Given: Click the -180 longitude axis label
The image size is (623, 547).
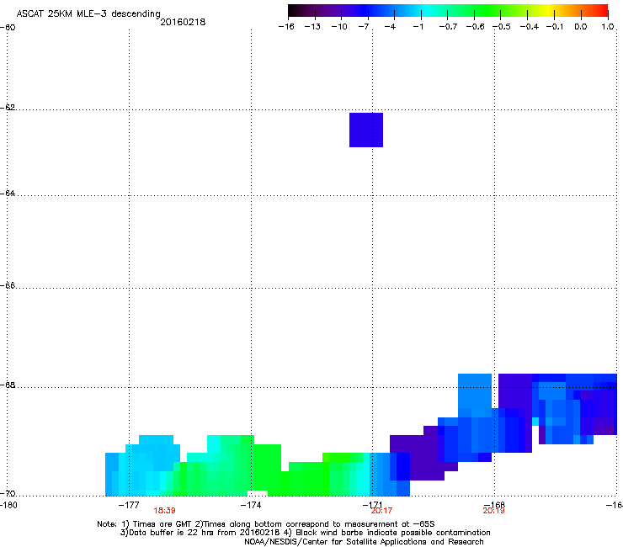Looking at the screenshot, I should coord(8,505).
